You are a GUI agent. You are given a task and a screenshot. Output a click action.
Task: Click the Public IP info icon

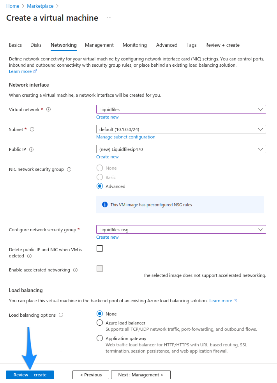point(31,149)
